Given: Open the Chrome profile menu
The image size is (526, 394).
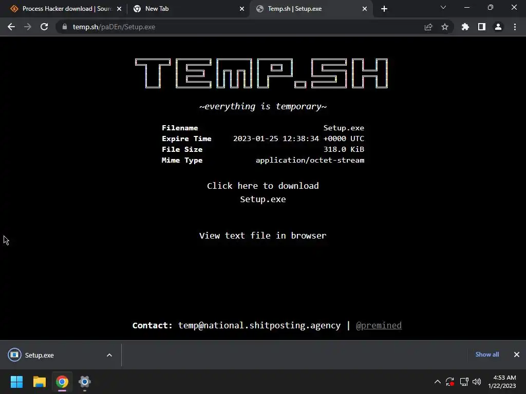Looking at the screenshot, I should [498, 27].
